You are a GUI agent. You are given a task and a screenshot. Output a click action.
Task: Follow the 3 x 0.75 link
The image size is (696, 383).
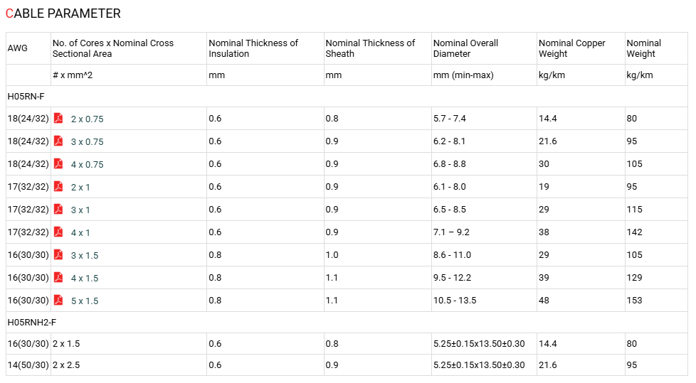[87, 142]
